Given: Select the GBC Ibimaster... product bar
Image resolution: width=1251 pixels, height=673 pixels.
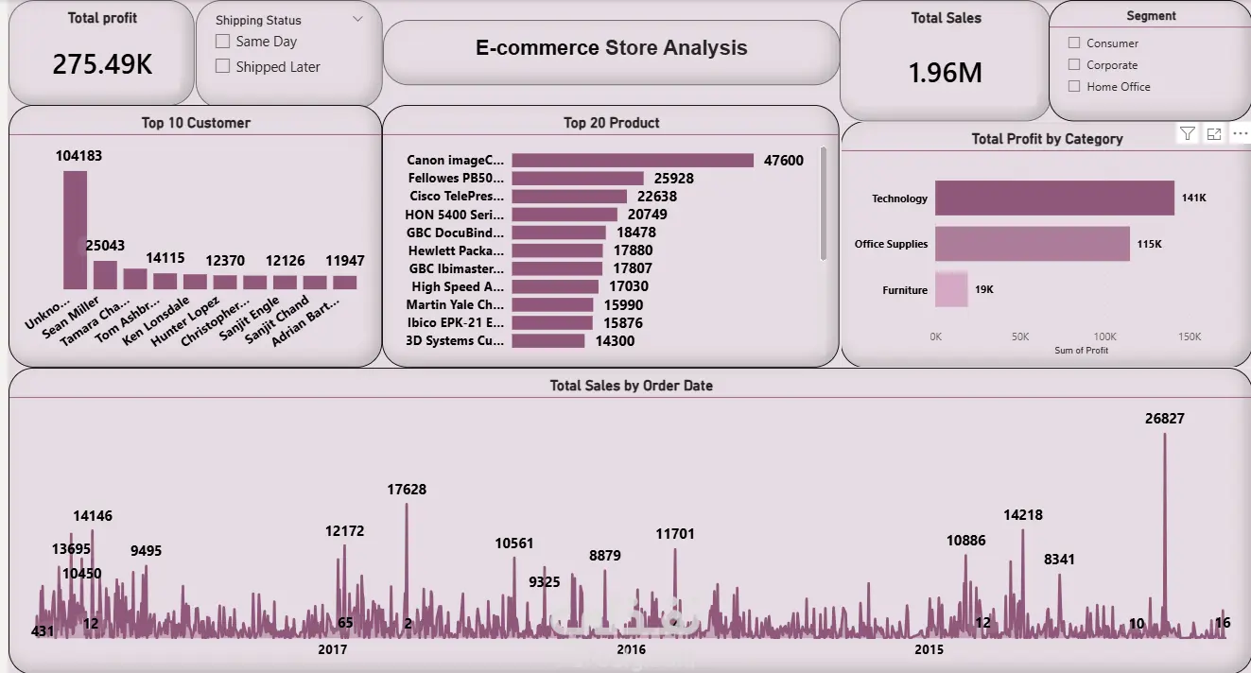Looking at the screenshot, I should tap(557, 268).
